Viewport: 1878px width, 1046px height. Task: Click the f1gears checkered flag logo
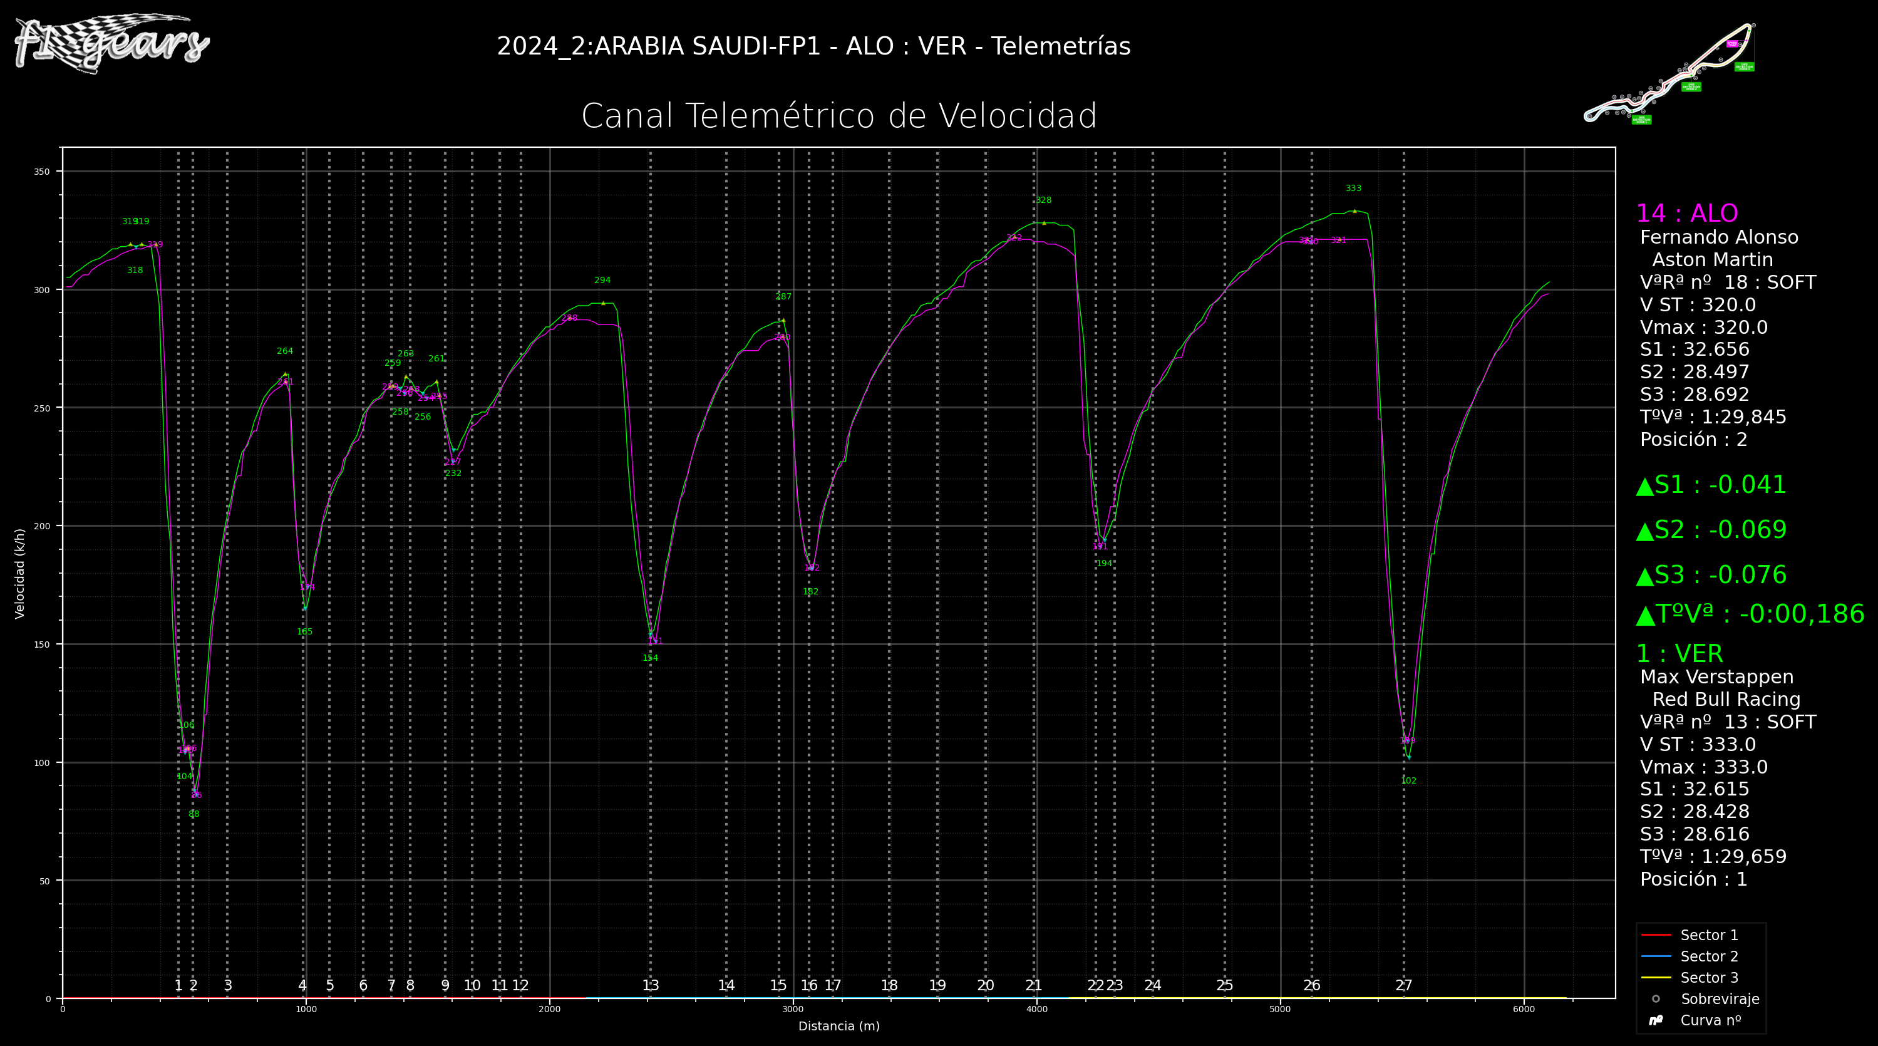pos(111,44)
